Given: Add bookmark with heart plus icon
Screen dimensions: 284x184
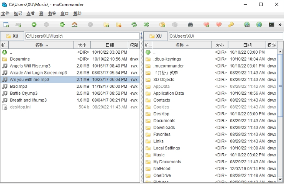Looking at the screenshot, I should tap(206, 24).
